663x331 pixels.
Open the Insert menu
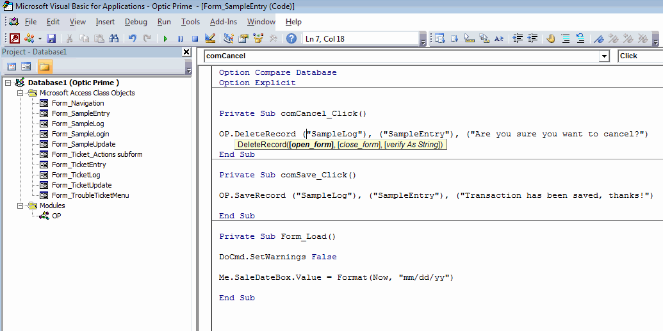(105, 22)
